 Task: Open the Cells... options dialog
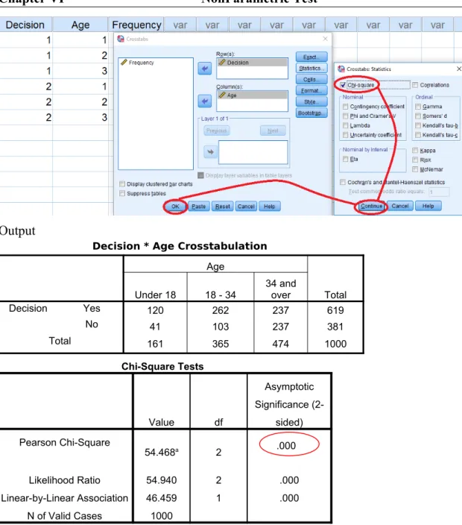pos(311,79)
